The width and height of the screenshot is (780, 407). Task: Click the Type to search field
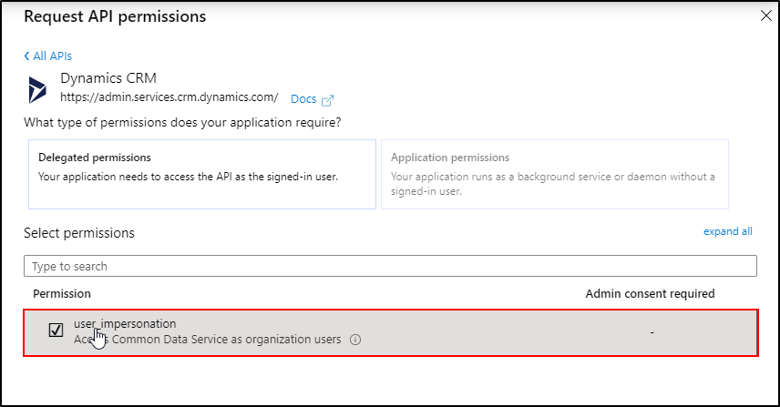pos(390,266)
